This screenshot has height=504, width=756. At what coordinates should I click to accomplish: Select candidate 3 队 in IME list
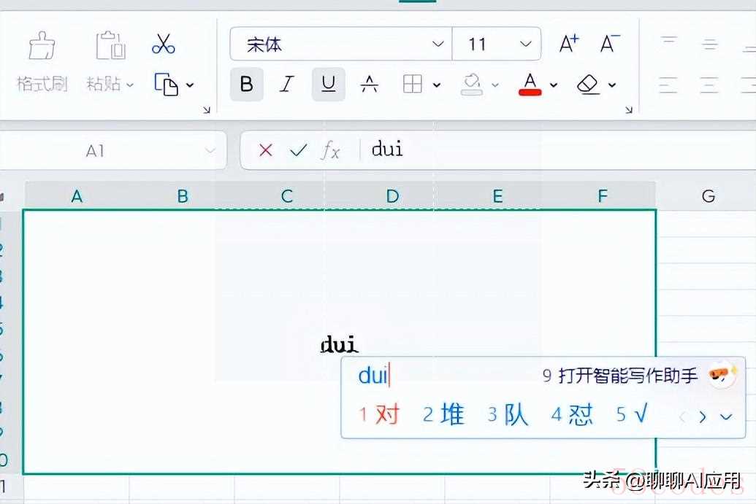(x=508, y=415)
